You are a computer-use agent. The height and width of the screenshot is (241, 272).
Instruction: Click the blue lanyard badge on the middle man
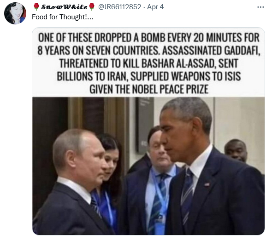[160, 224]
